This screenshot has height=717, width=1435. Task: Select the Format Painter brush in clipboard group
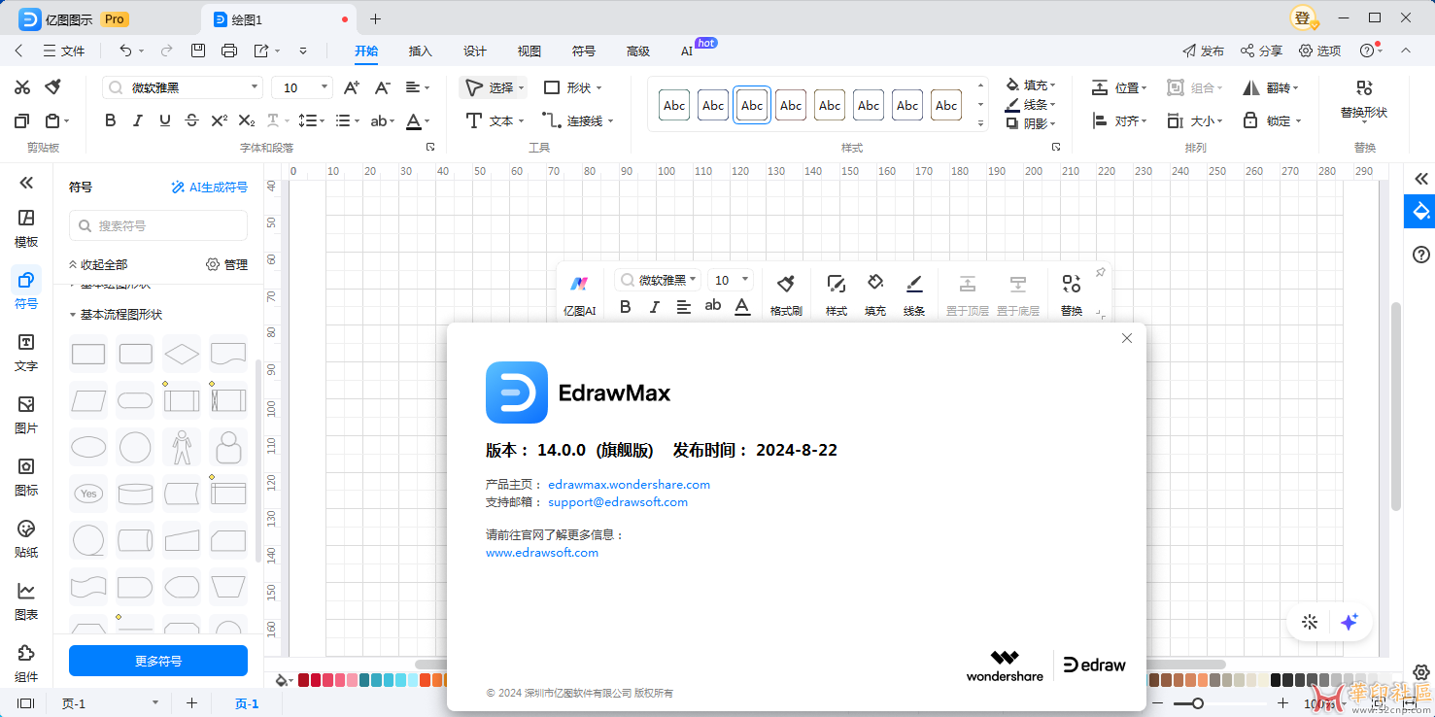[x=53, y=87]
